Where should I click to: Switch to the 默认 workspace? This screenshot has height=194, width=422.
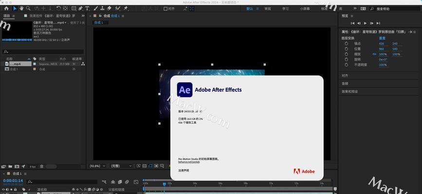[x=250, y=9]
